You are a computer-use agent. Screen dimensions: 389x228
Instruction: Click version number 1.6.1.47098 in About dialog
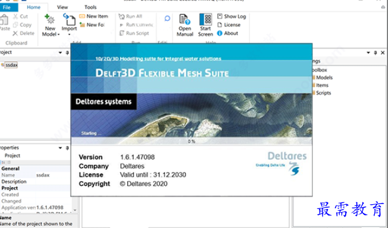click(137, 157)
